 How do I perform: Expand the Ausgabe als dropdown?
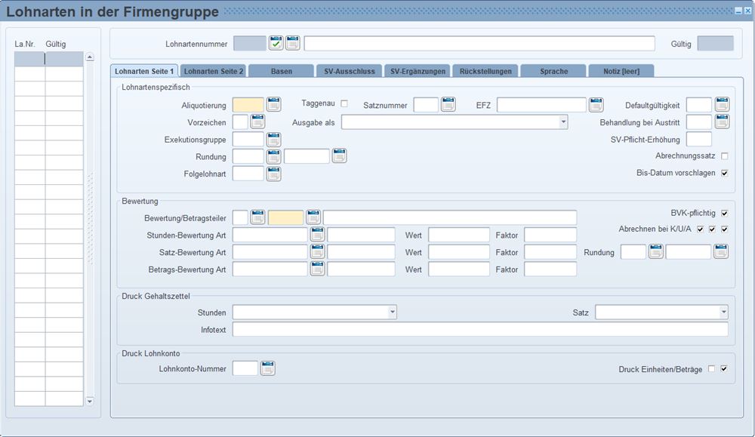563,122
